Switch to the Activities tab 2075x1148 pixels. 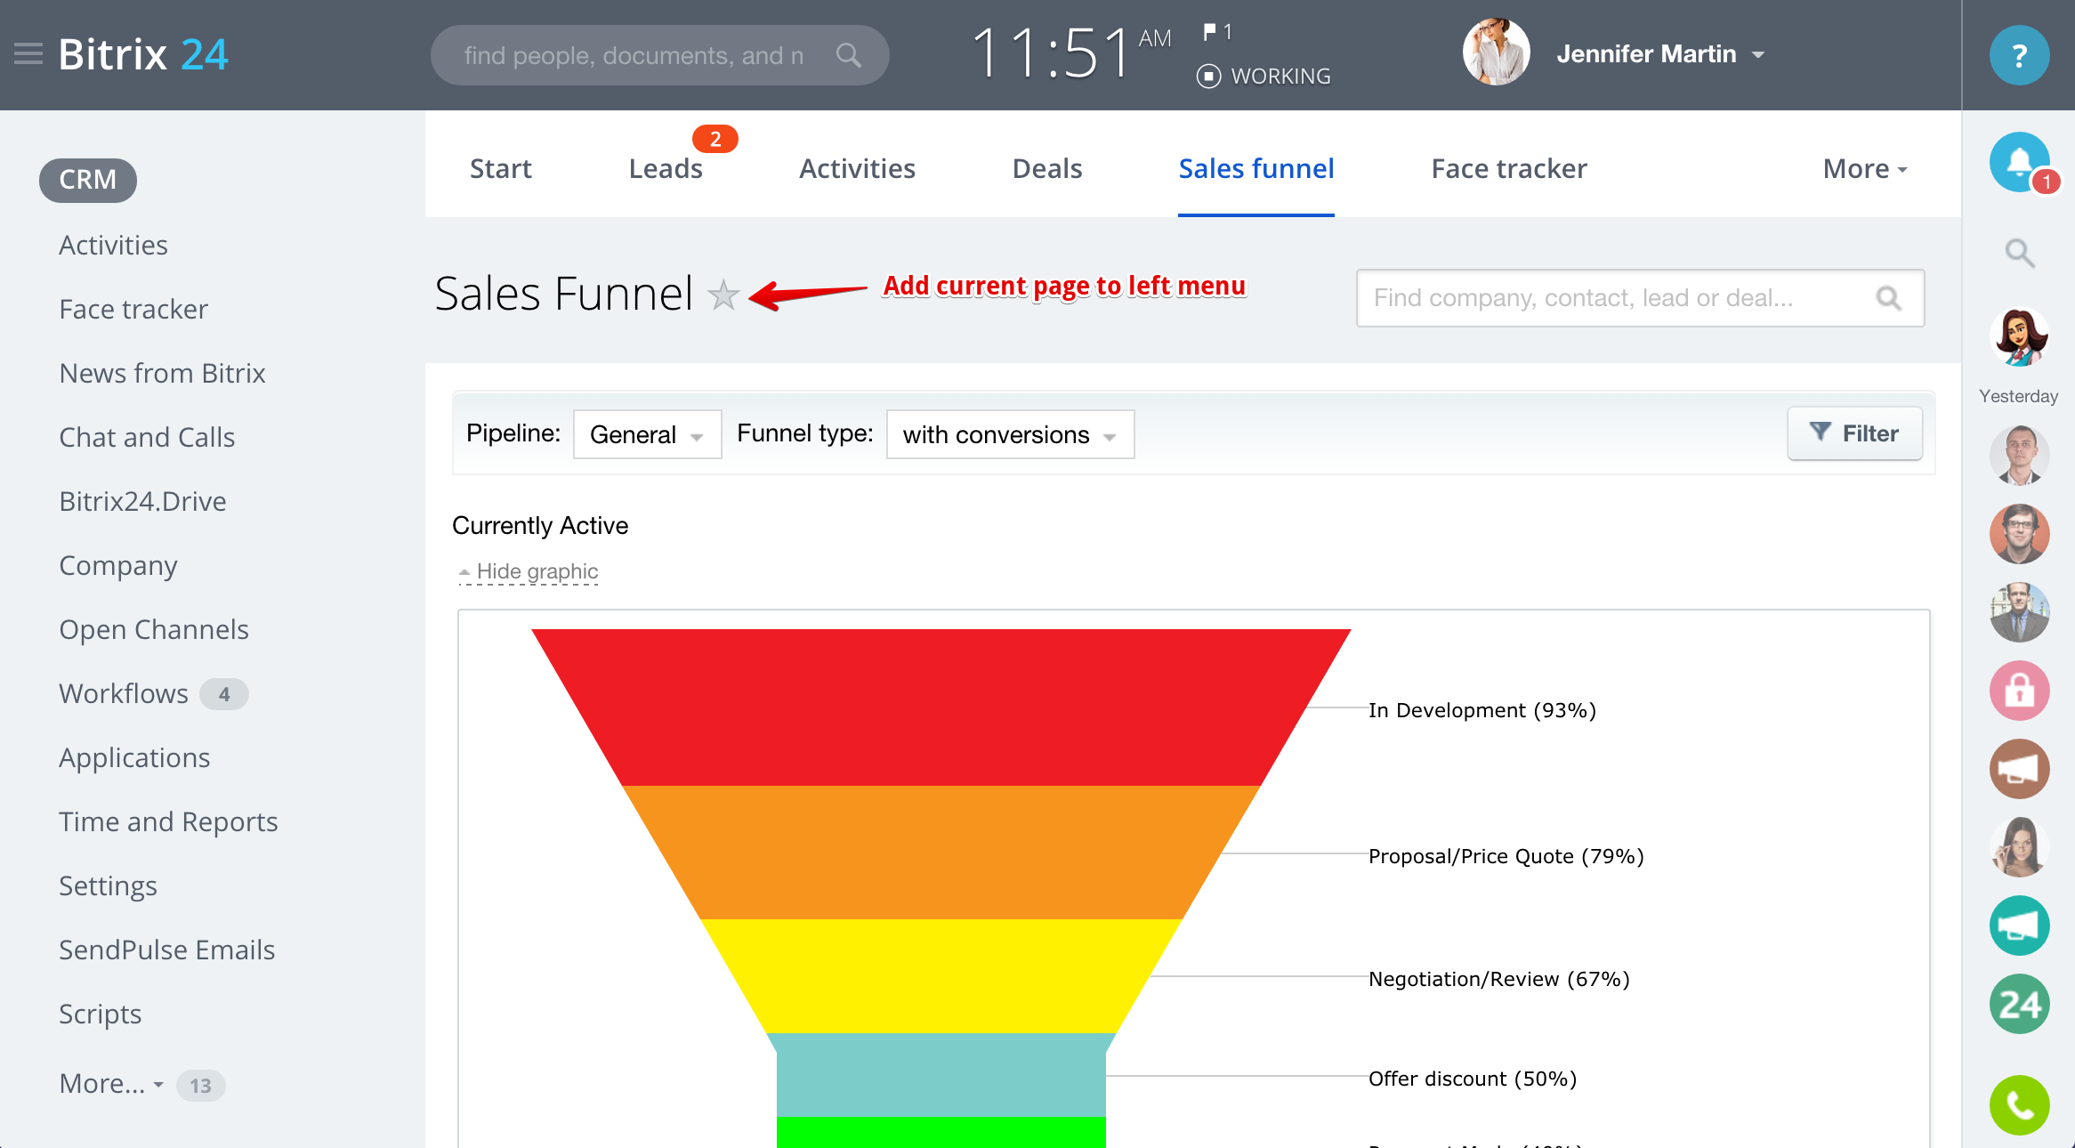click(x=857, y=169)
